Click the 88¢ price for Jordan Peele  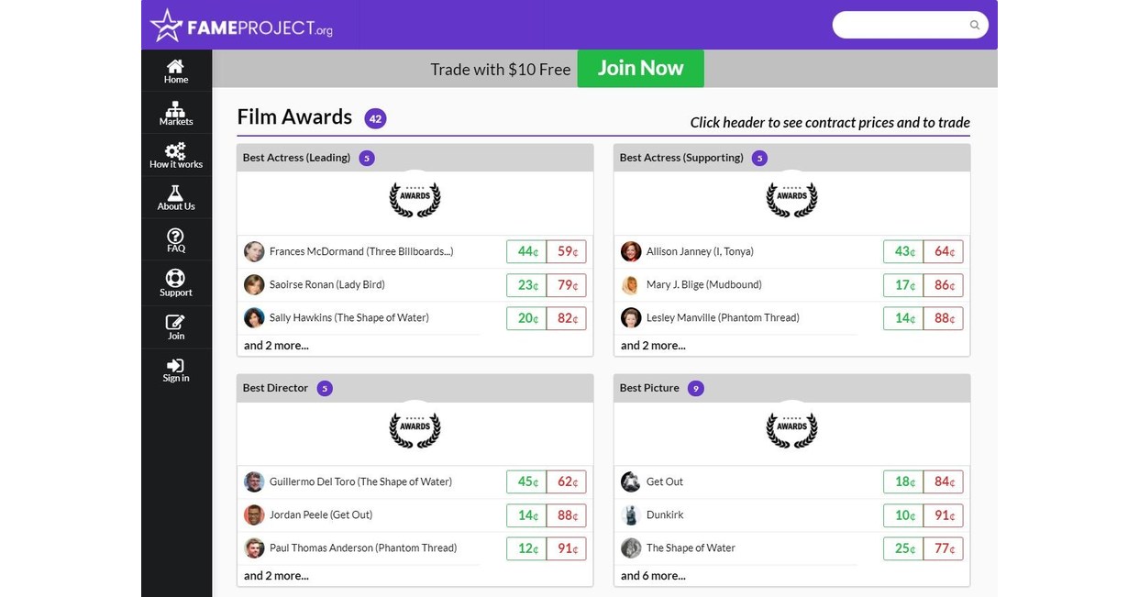pos(567,514)
